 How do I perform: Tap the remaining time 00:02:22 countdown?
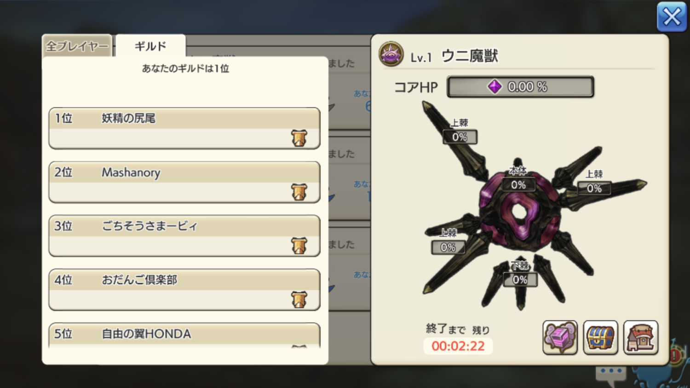pos(458,346)
